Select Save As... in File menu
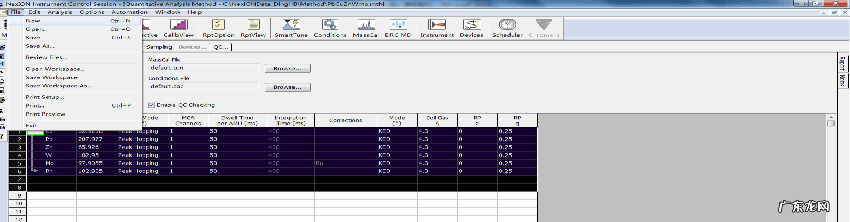850x222 pixels. click(40, 46)
